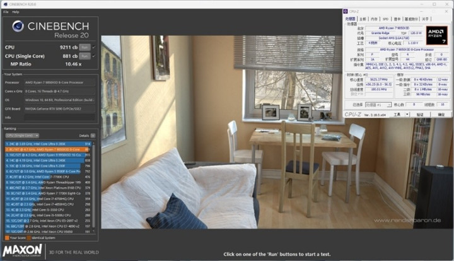Select the core speed value 5625.37 MHz
This screenshot has height=261, width=454.
pyautogui.click(x=379, y=79)
